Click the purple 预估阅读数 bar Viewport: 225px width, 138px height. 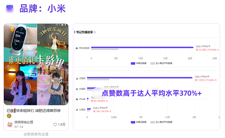[142, 47]
